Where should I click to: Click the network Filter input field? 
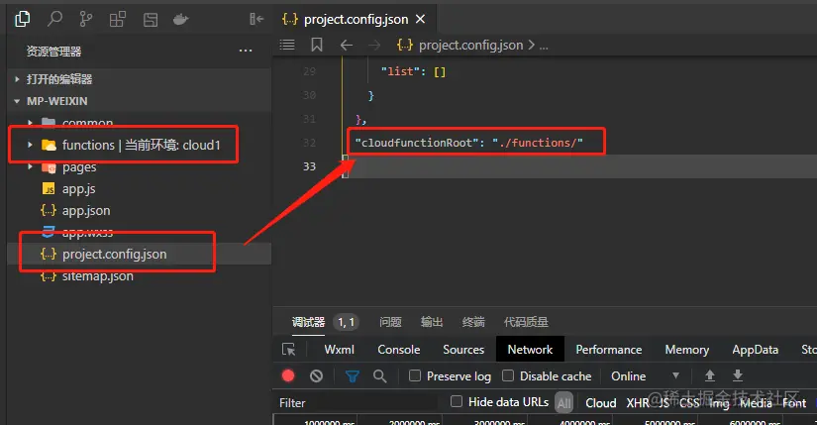(359, 402)
